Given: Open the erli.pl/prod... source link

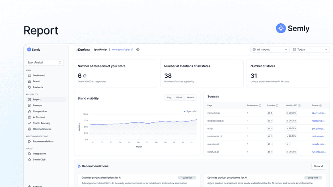Looking at the screenshot, I should coord(319,128).
